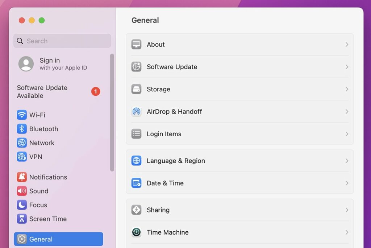Open the Storage text label
Image resolution: width=371 pixels, height=248 pixels.
[x=158, y=89]
